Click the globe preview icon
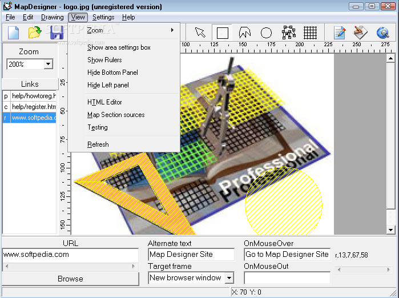The image size is (399, 298). (x=382, y=33)
